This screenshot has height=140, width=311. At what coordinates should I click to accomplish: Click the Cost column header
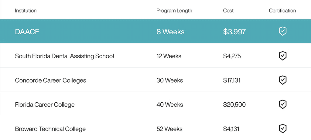point(228,11)
